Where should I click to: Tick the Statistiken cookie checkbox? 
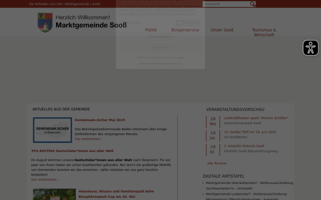pos(178,23)
